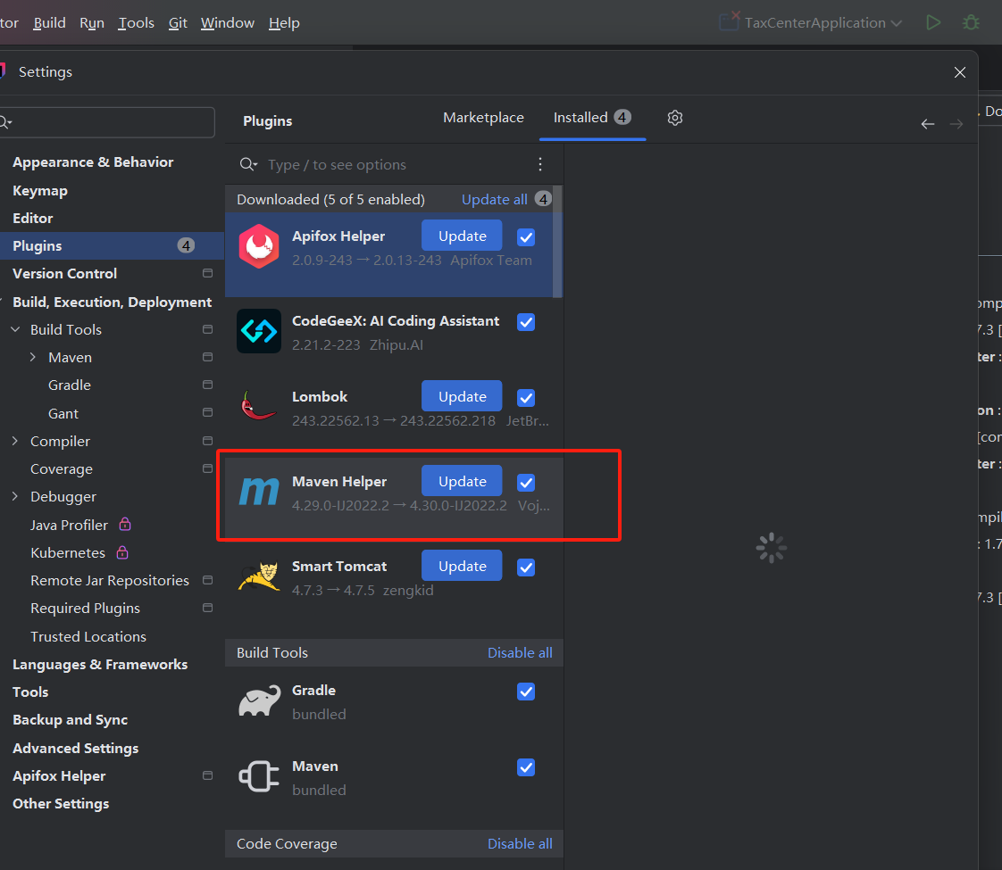
Task: Click the Gant row project-level icon
Action: coord(208,413)
